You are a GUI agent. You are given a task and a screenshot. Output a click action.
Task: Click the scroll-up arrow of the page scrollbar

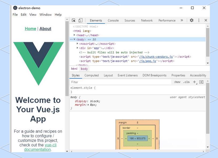[x=67, y=19]
